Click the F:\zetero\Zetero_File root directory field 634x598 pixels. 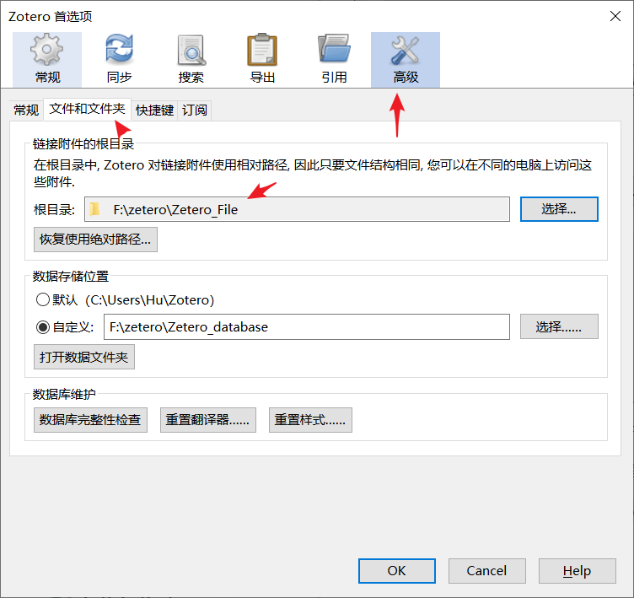(297, 209)
